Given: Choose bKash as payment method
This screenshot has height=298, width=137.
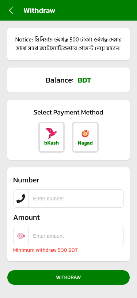Looking at the screenshot, I should click(52, 137).
